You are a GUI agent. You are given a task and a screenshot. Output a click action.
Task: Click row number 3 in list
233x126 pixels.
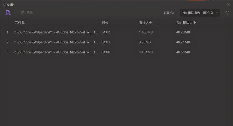(x=8, y=52)
